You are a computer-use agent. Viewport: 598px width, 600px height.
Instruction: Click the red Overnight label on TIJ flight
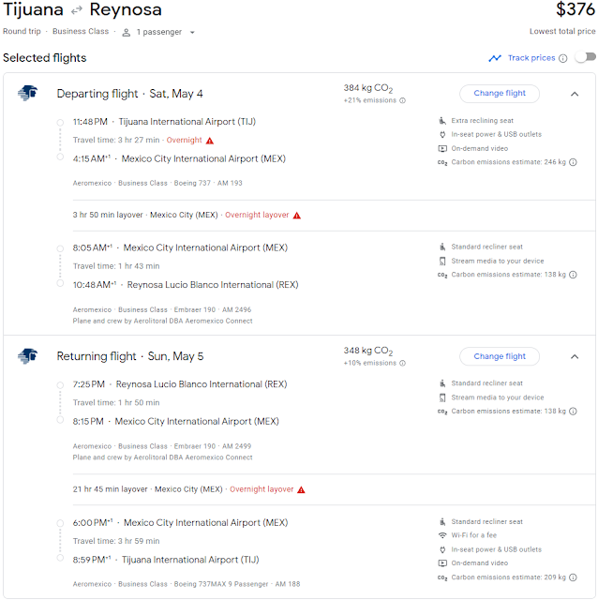[184, 140]
